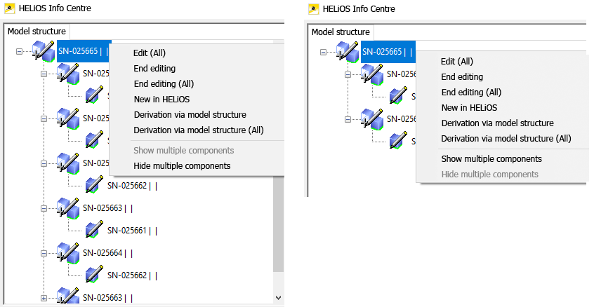
Task: Choose Edit (All) in the left context menu
Action: pos(150,53)
